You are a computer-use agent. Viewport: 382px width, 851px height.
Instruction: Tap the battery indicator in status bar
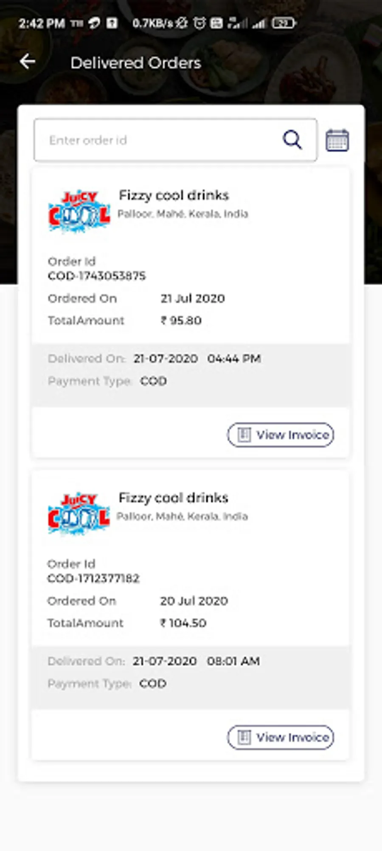click(x=284, y=23)
